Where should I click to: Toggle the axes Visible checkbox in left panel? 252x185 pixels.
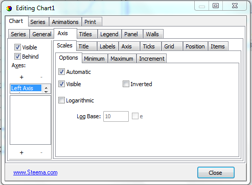17,47
